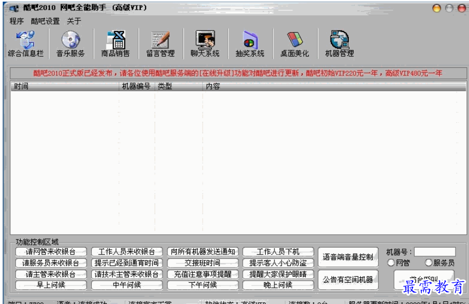Click 工作人员下机 button
The height and width of the screenshot is (304, 469).
278,252
